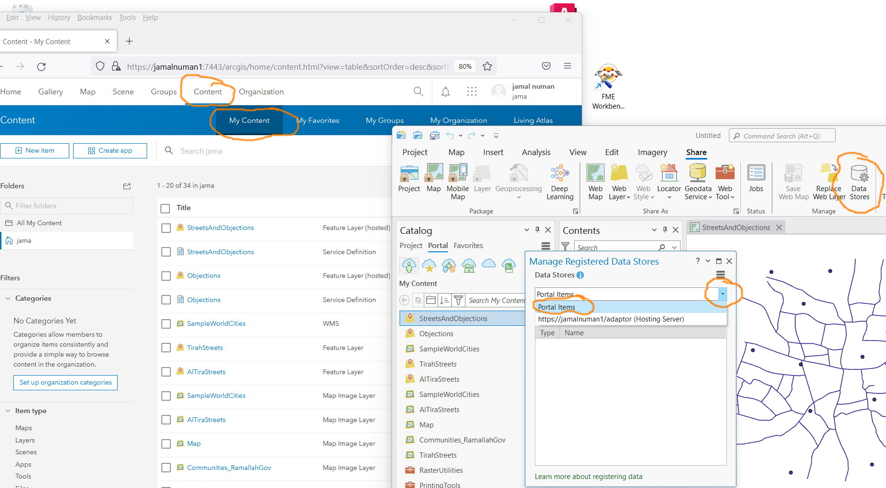Switch Catalog to the Favorites tab
This screenshot has width=886, height=488.
[x=468, y=246]
